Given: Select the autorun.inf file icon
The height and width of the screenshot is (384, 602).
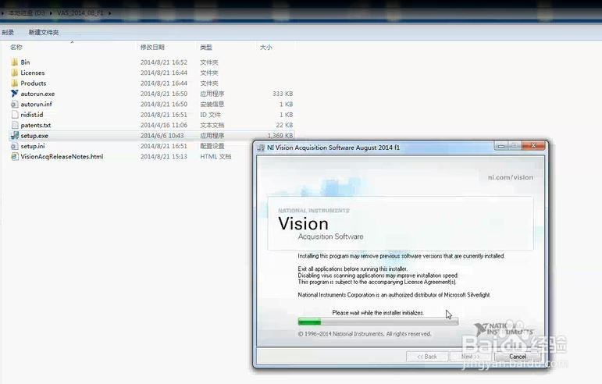Looking at the screenshot, I should point(15,104).
